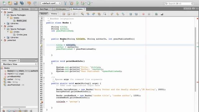Click the Debug Project icon
This screenshot has height=112, width=199.
(x=83, y=3)
